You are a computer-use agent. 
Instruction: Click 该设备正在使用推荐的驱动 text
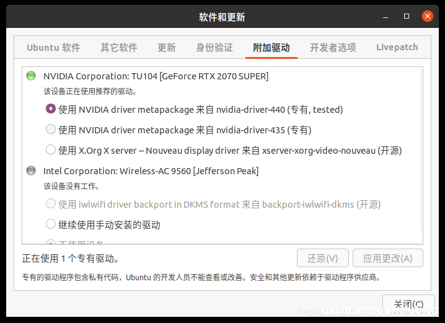pos(90,91)
